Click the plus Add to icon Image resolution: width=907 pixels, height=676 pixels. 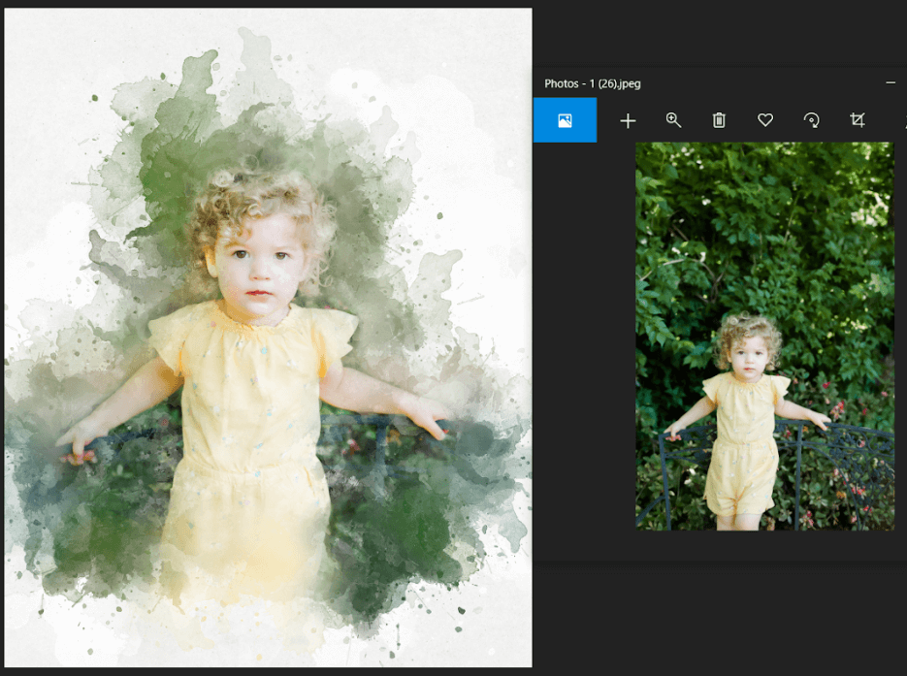(x=628, y=120)
